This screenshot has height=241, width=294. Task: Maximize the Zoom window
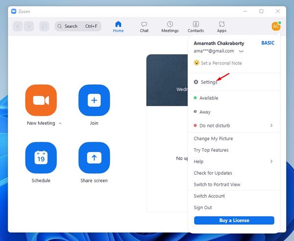pyautogui.click(x=261, y=11)
